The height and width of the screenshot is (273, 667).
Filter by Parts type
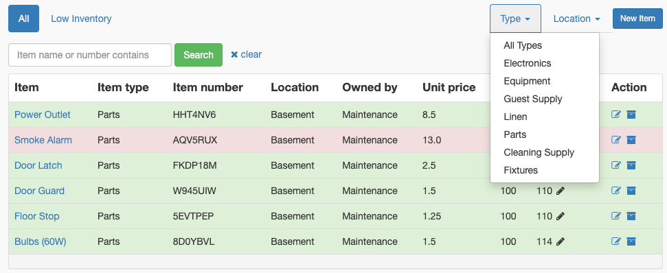tap(515, 134)
